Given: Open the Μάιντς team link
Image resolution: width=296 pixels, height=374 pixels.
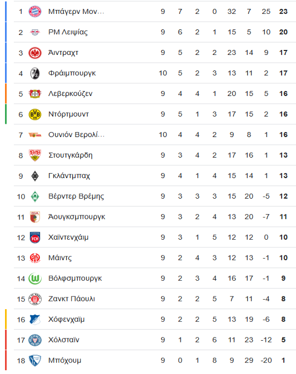Looking at the screenshot, I should click(x=60, y=258).
